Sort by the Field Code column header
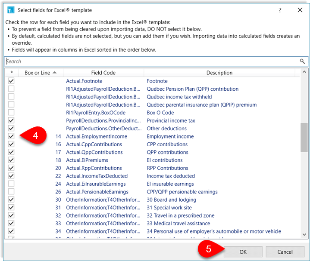 pos(103,73)
